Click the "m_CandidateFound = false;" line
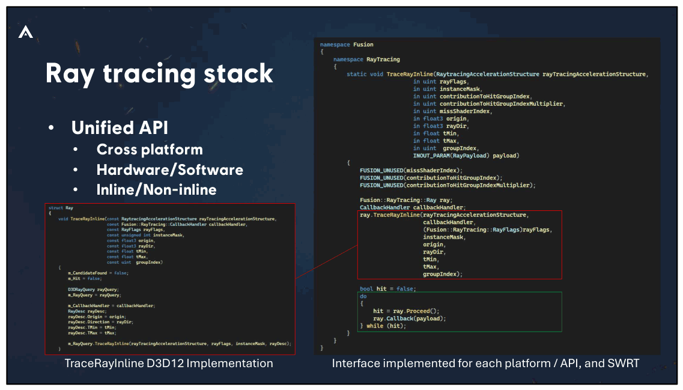This screenshot has width=683, height=390. pos(98,273)
